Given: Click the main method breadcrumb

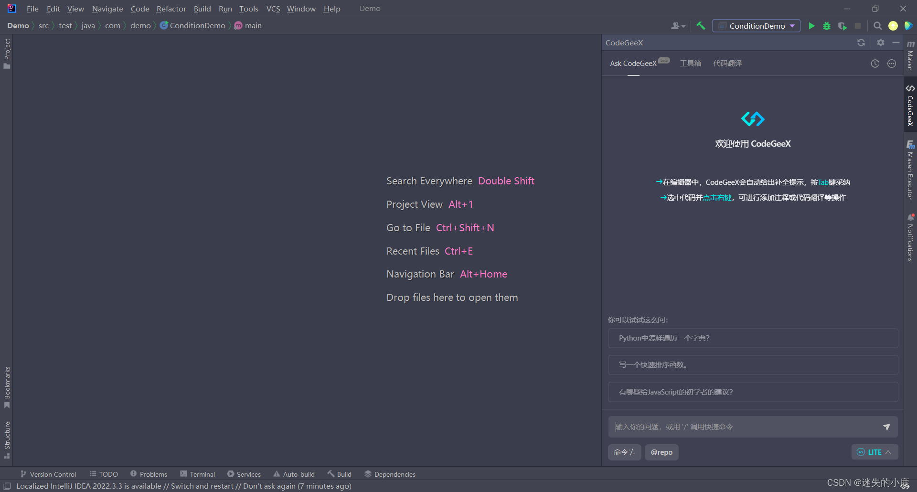Looking at the screenshot, I should click(x=248, y=26).
